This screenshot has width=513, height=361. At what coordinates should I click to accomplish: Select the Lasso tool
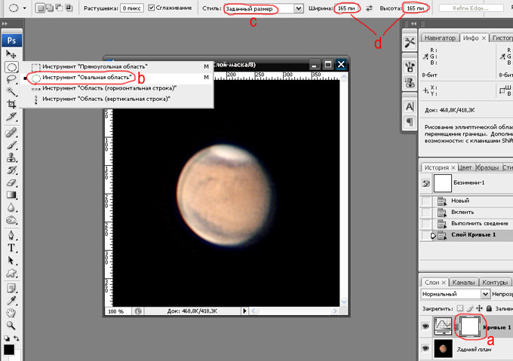(11, 79)
